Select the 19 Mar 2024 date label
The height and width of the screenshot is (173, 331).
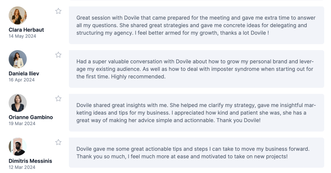[22, 124]
